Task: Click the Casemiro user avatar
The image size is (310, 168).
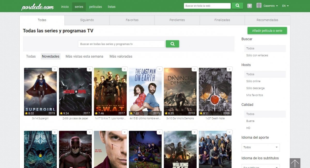Action: coord(259,6)
